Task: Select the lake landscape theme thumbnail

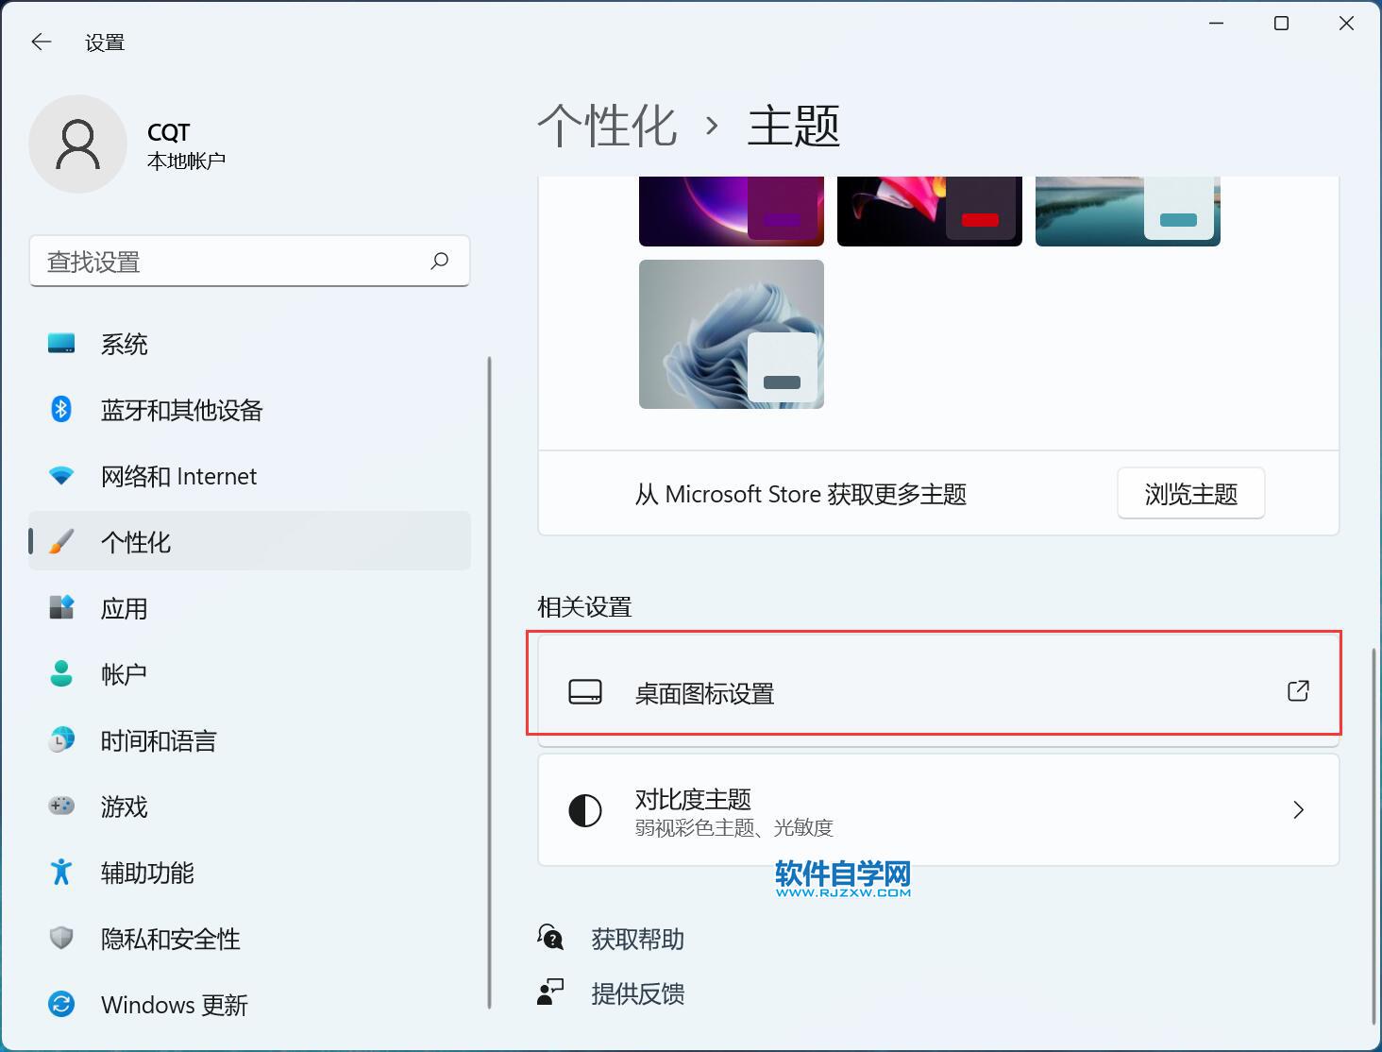Action: 1128,211
